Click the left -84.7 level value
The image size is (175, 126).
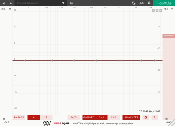click(6, 122)
